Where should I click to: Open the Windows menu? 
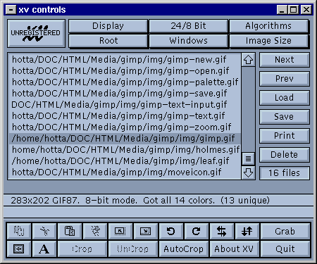point(188,41)
